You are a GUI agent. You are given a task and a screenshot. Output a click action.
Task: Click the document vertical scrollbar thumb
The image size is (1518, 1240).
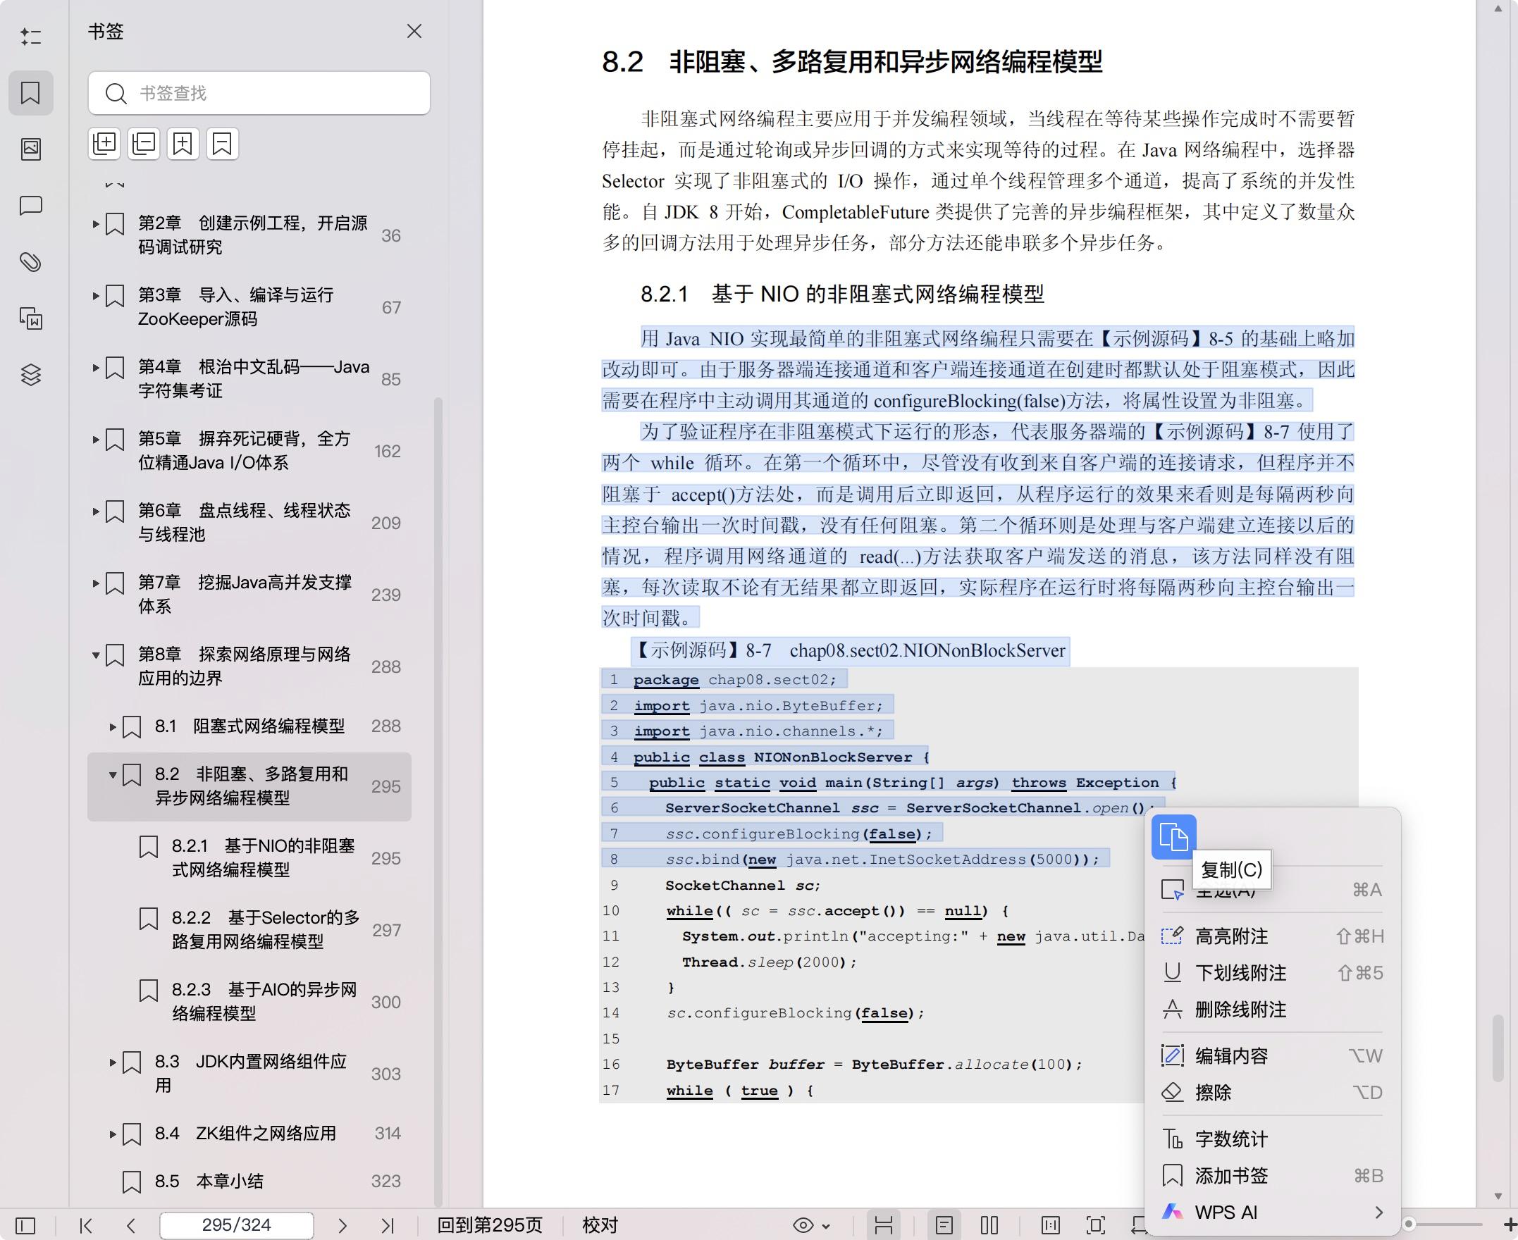tap(1499, 1048)
